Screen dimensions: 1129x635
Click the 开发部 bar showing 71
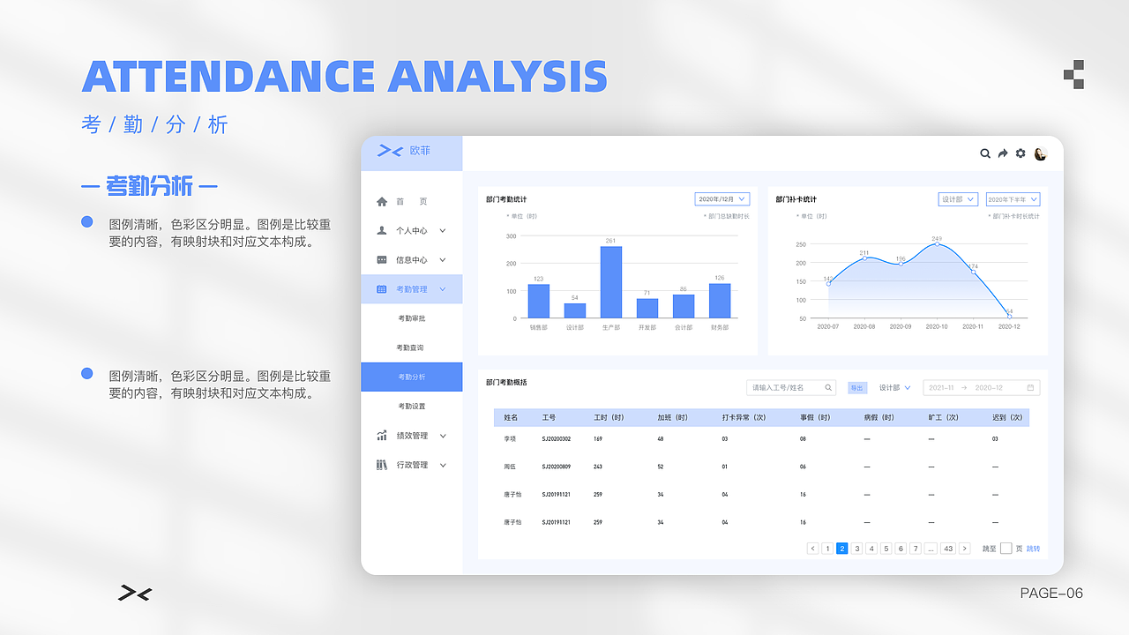(647, 309)
